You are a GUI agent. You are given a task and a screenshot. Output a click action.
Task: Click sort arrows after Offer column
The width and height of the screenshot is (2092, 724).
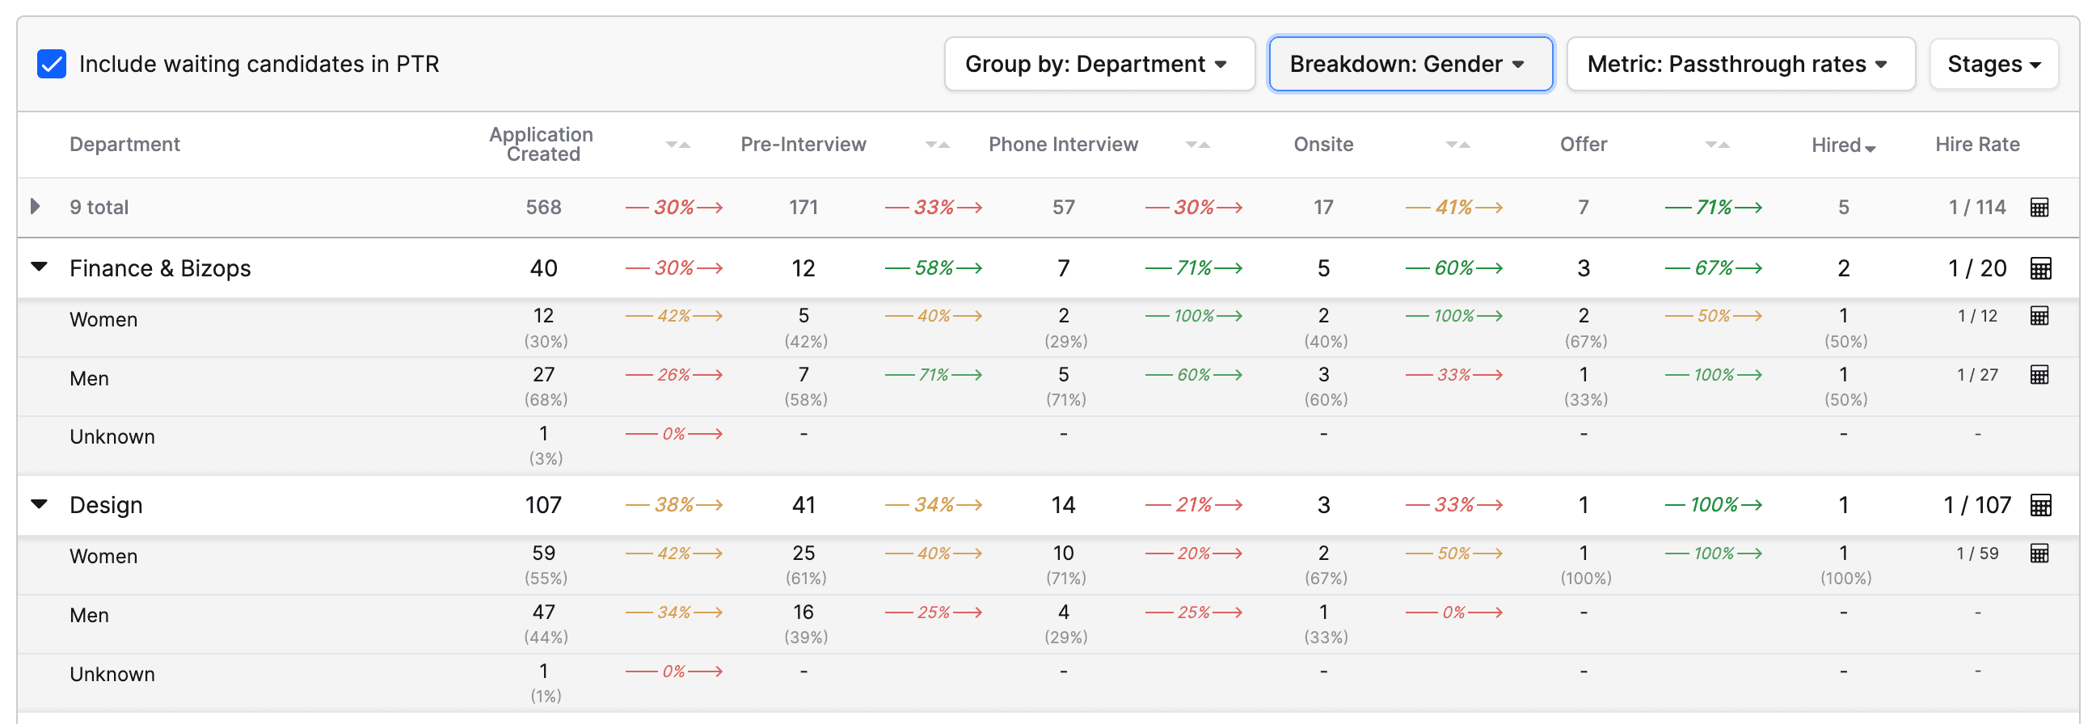click(1717, 145)
